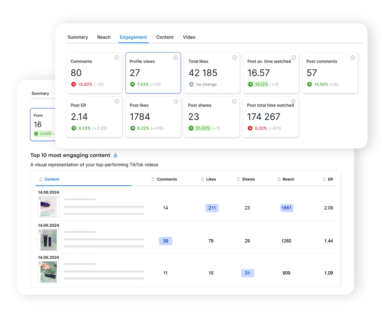
Task: Click the 15.00% change in Comments card
Action: [85, 85]
